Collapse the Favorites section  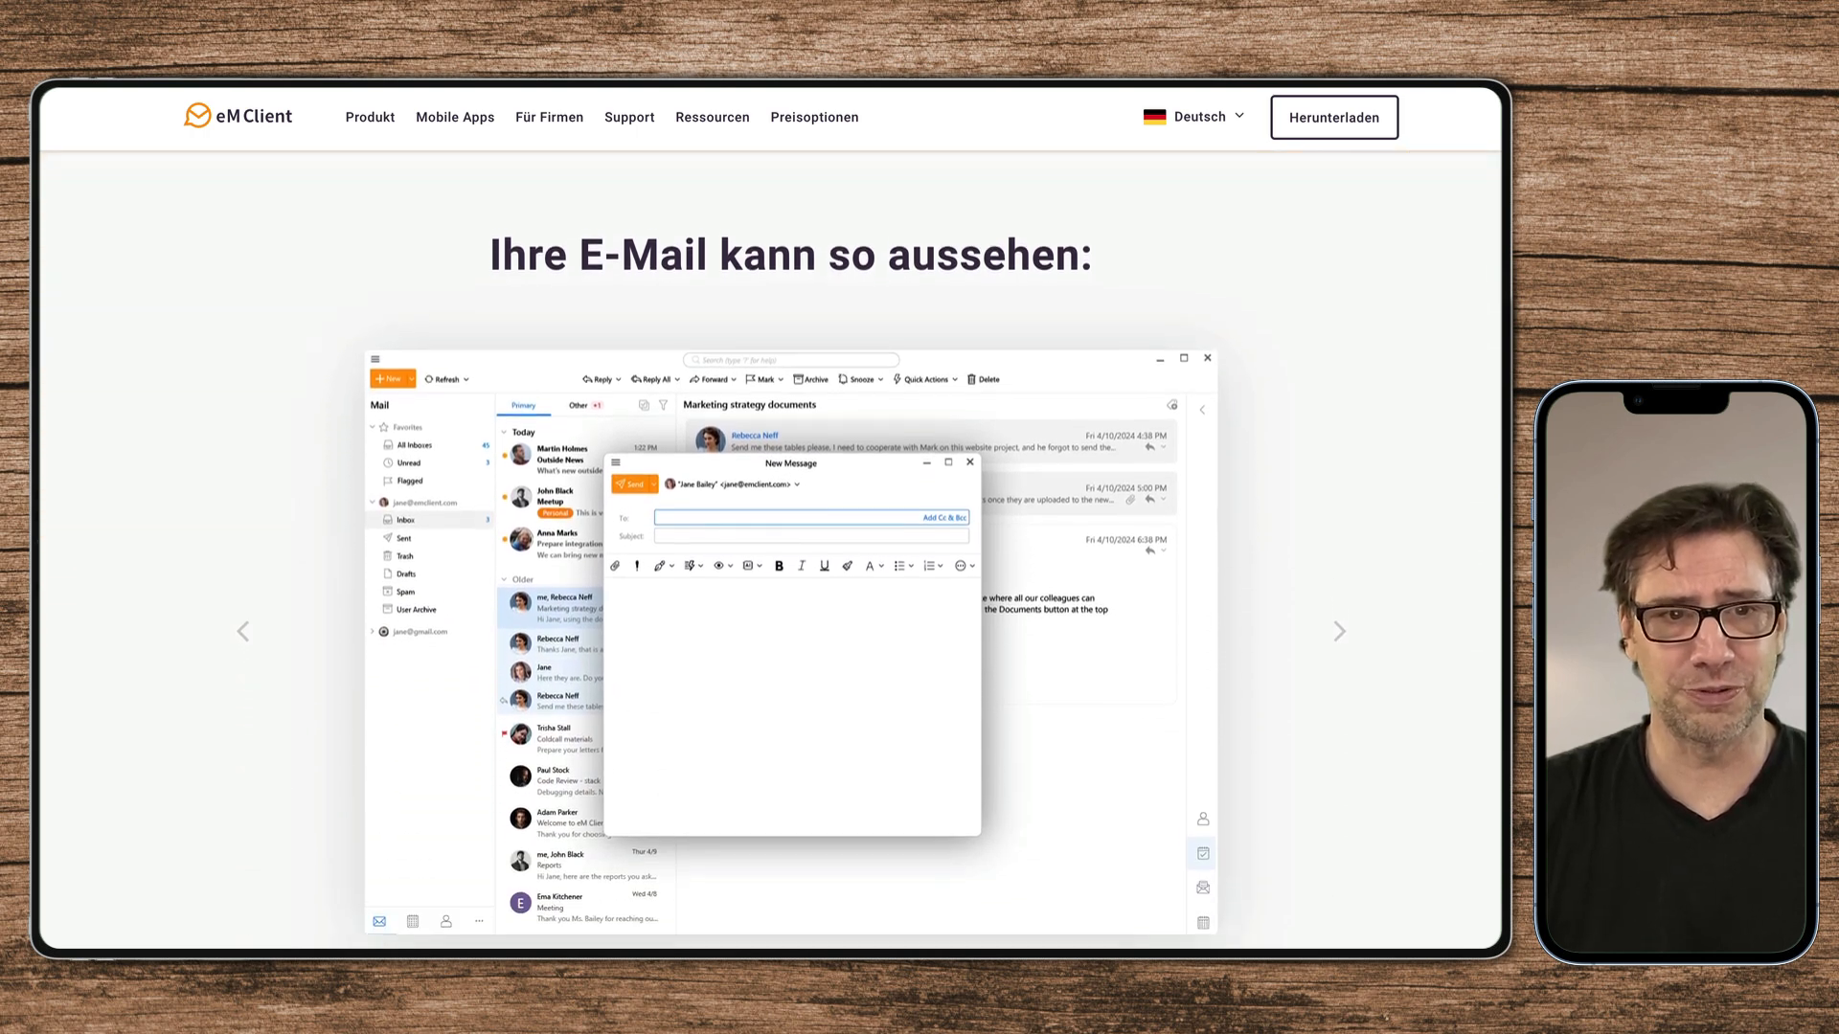point(373,427)
